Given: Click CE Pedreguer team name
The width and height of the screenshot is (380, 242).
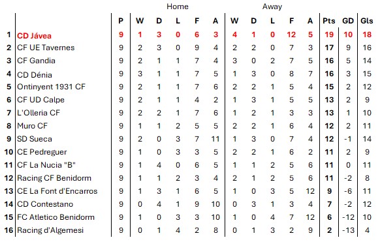Looking at the screenshot, I should pyautogui.click(x=42, y=152).
